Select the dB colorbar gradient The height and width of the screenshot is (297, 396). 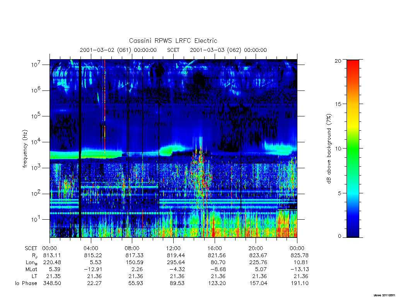[353, 148]
